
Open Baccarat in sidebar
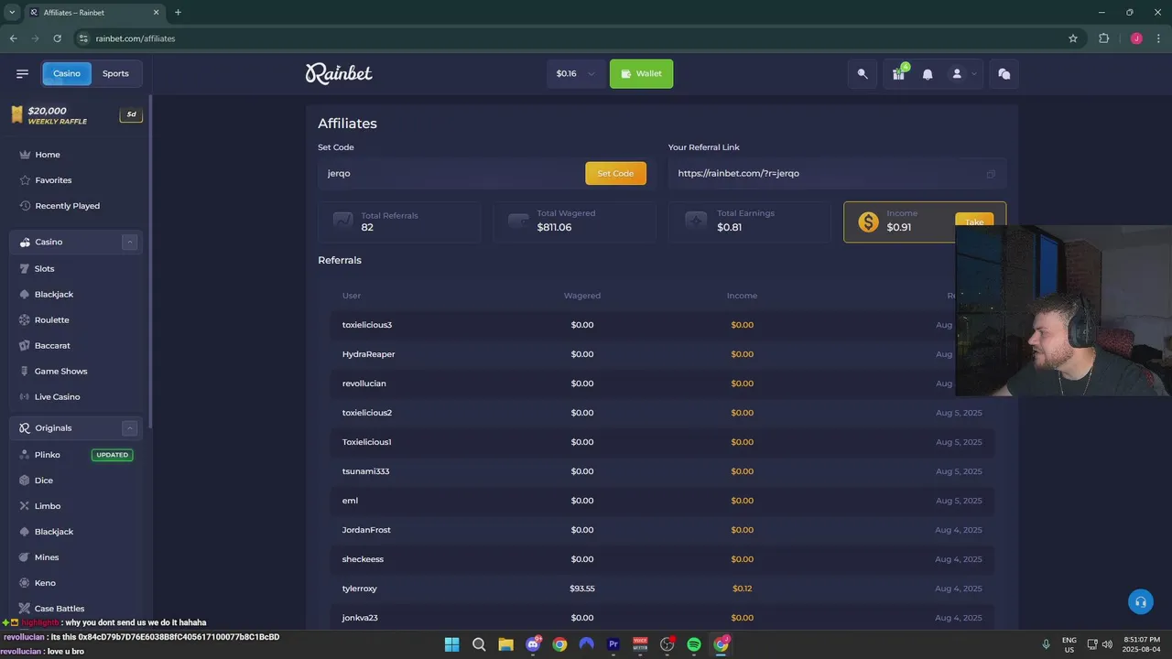[x=52, y=345]
